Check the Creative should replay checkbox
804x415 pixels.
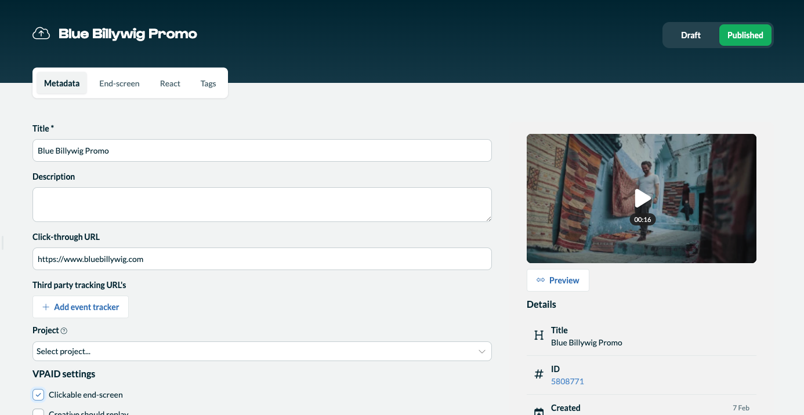(38, 413)
